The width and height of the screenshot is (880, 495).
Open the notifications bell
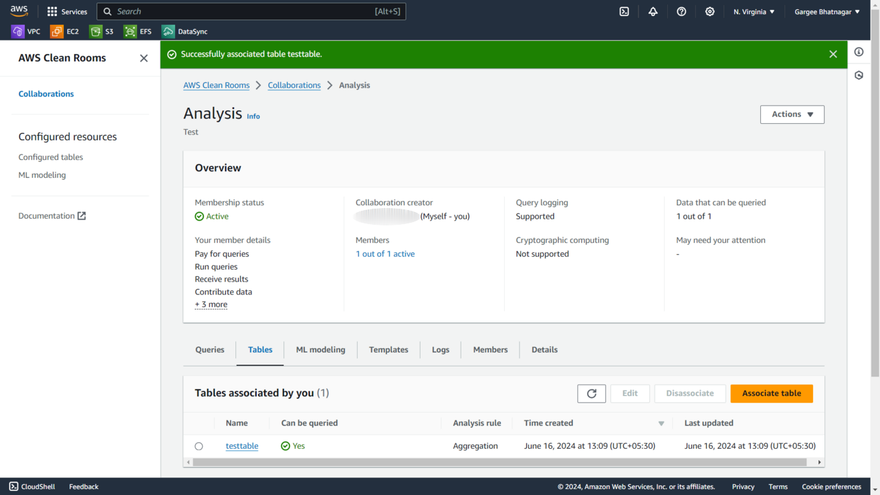pos(653,11)
